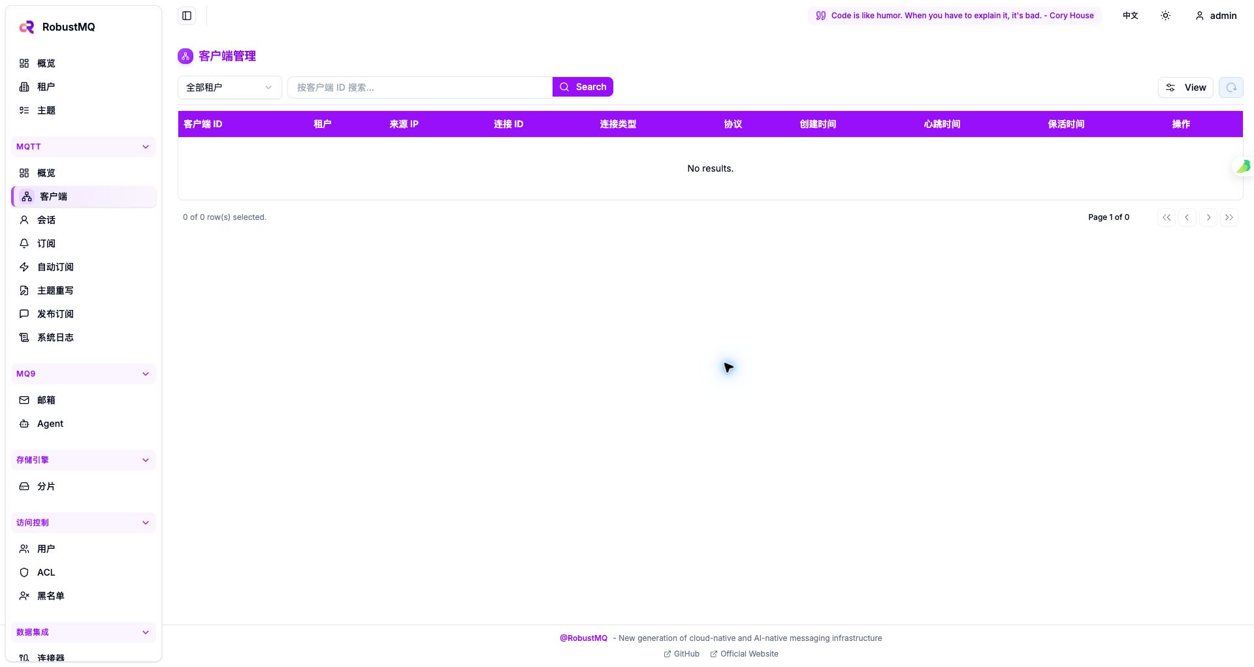The height and width of the screenshot is (667, 1254).
Task: Open 租户 tenants page
Action: pyautogui.click(x=84, y=87)
